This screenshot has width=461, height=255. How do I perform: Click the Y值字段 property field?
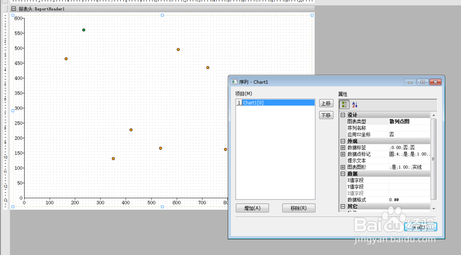click(409, 187)
